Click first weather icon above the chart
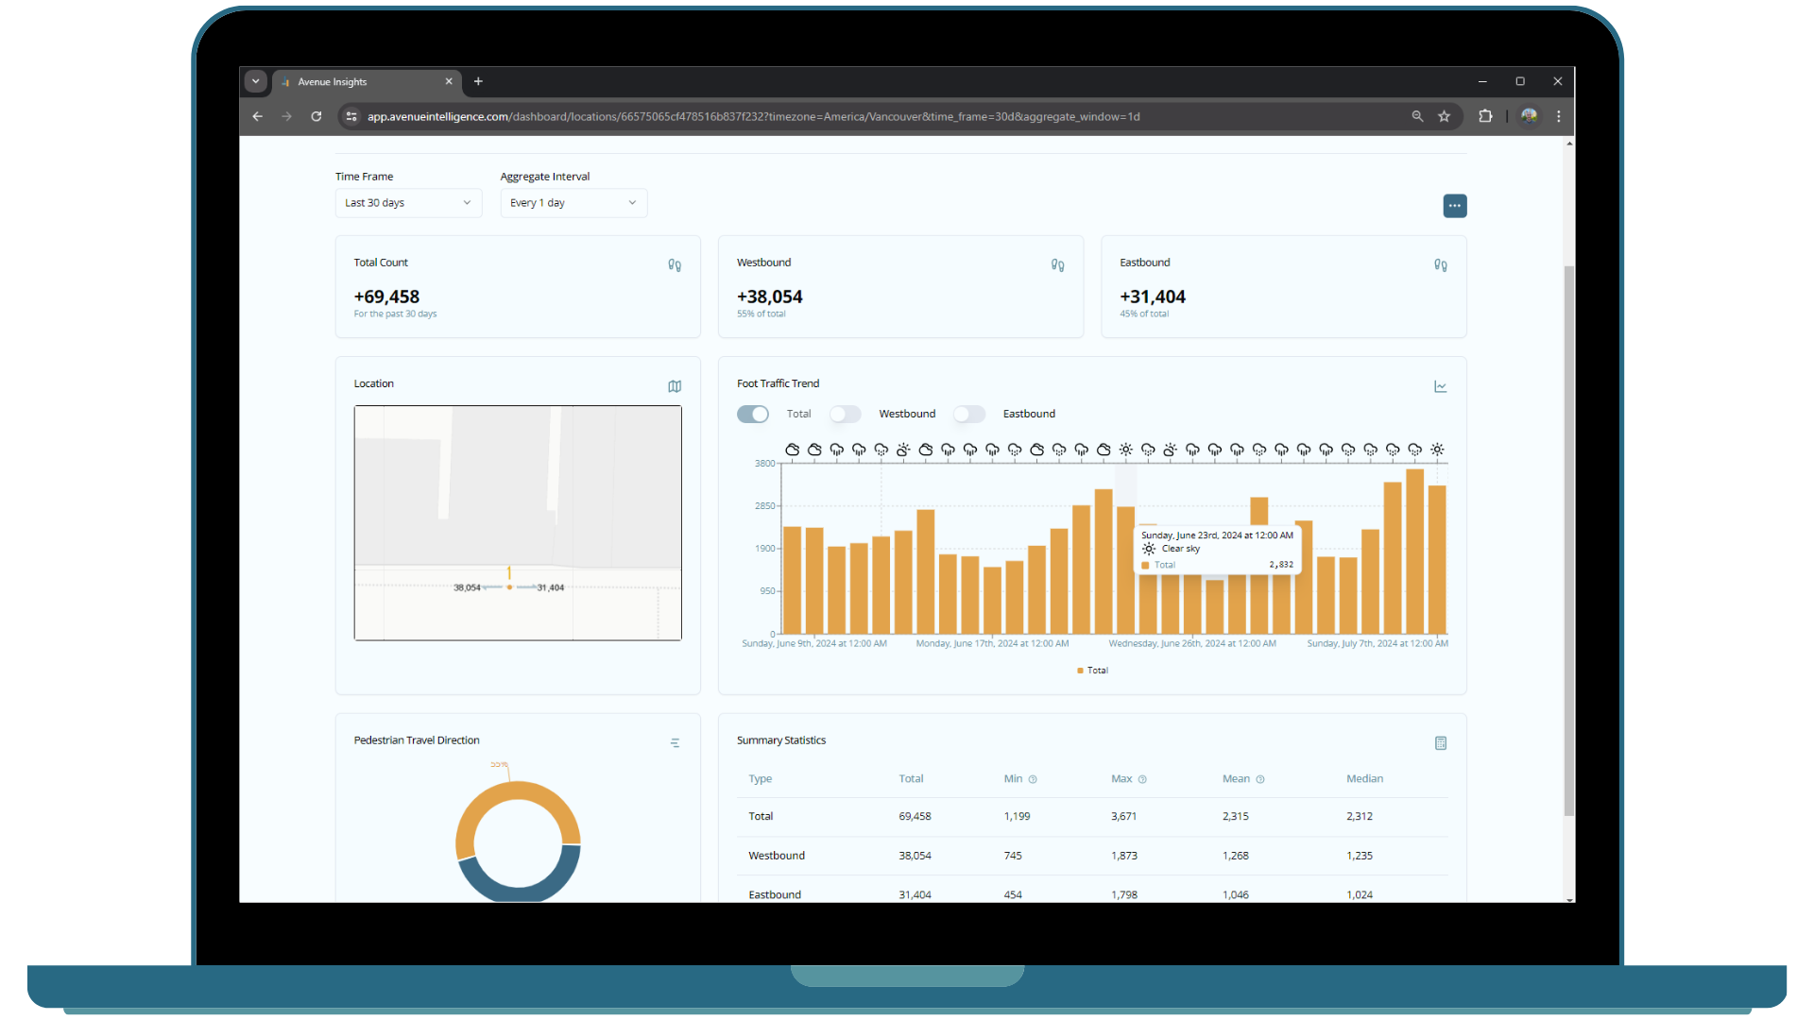1814x1020 pixels. 793,450
